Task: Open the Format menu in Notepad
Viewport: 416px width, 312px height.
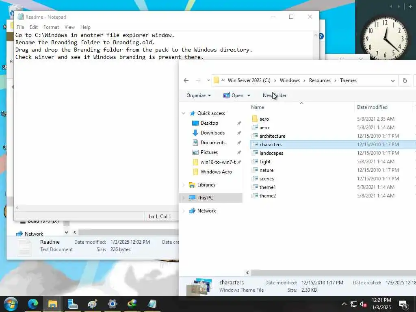Action: tap(51, 27)
